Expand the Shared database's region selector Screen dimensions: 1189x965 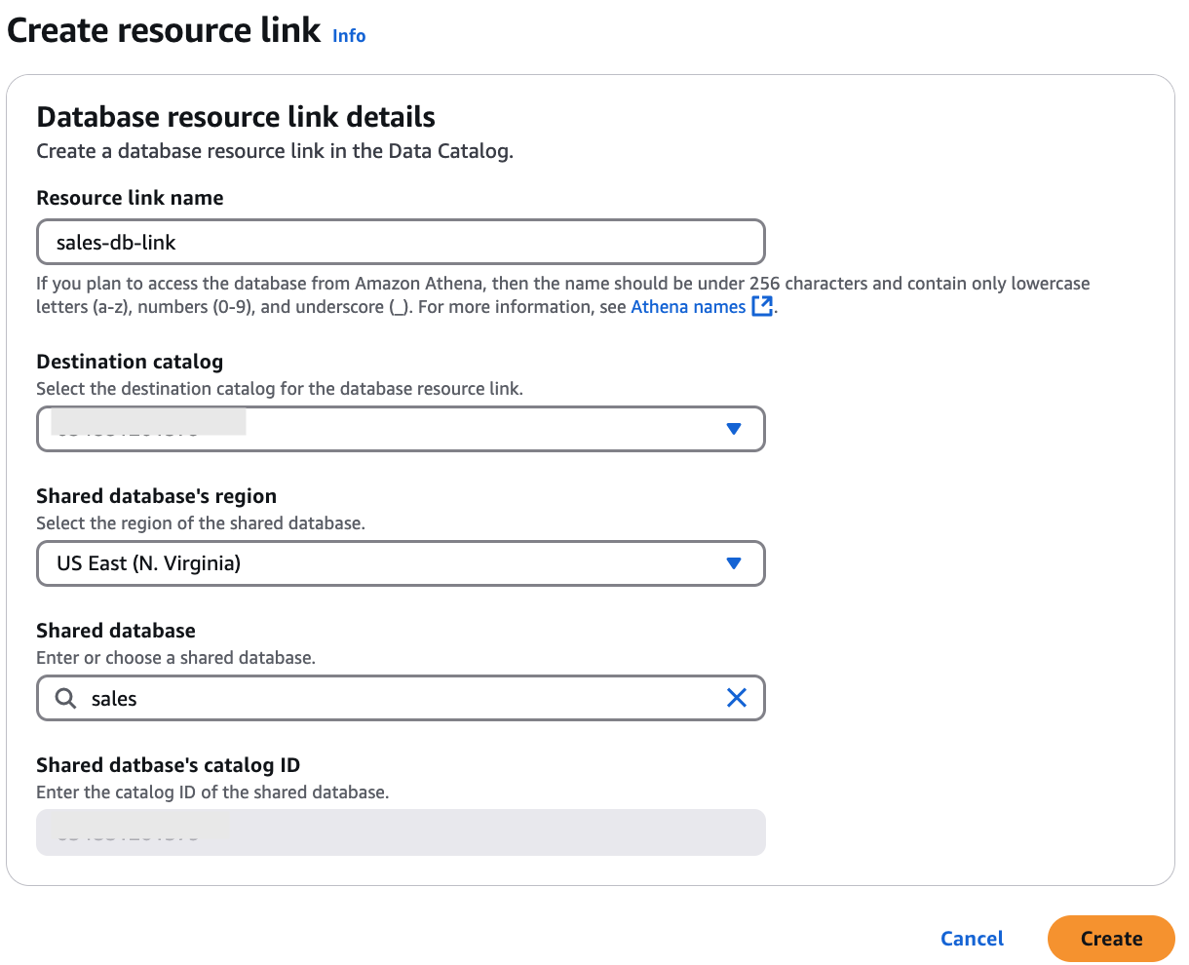(x=400, y=563)
